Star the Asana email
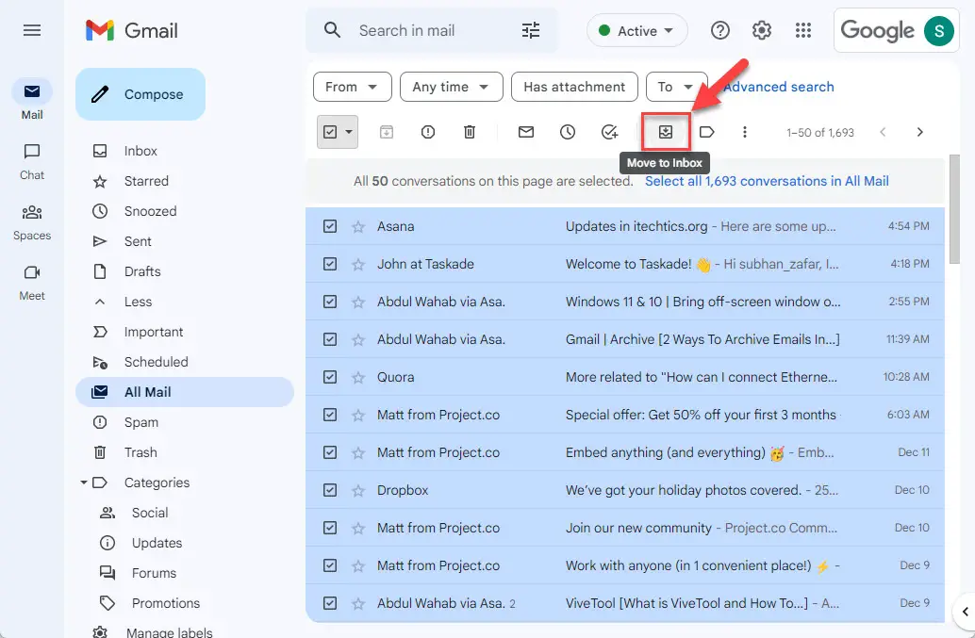The height and width of the screenshot is (638, 975). click(358, 227)
